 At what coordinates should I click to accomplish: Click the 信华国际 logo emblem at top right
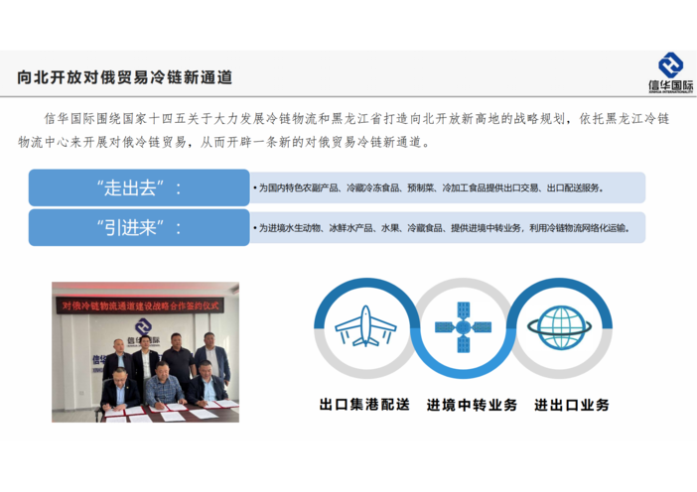(x=671, y=65)
